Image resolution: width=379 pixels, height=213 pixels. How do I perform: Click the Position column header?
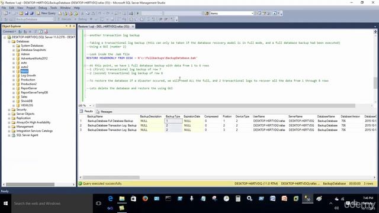click(x=227, y=117)
